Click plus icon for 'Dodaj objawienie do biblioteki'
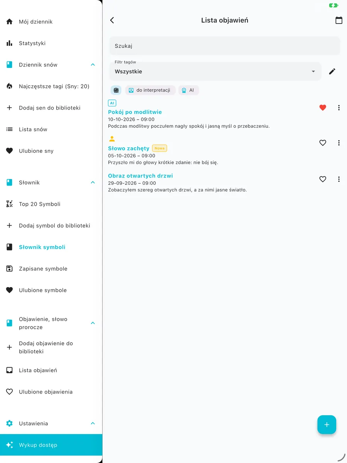Image resolution: width=347 pixels, height=463 pixels. coord(10,348)
